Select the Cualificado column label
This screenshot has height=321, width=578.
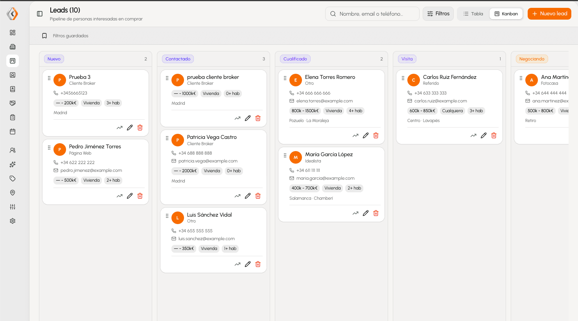coord(295,59)
